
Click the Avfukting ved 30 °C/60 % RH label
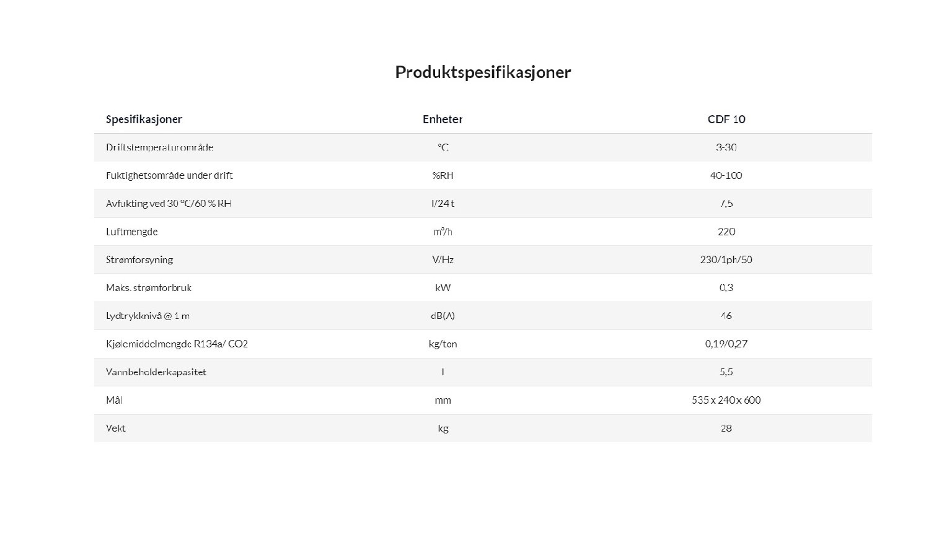pyautogui.click(x=169, y=203)
